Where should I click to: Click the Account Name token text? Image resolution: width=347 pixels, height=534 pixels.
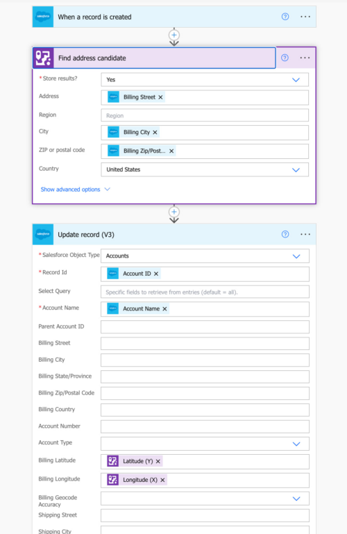[x=141, y=309]
